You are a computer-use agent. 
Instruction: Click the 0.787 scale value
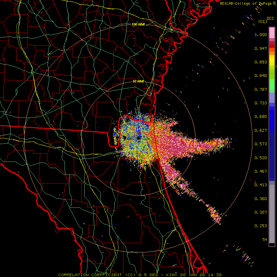[x=261, y=89]
